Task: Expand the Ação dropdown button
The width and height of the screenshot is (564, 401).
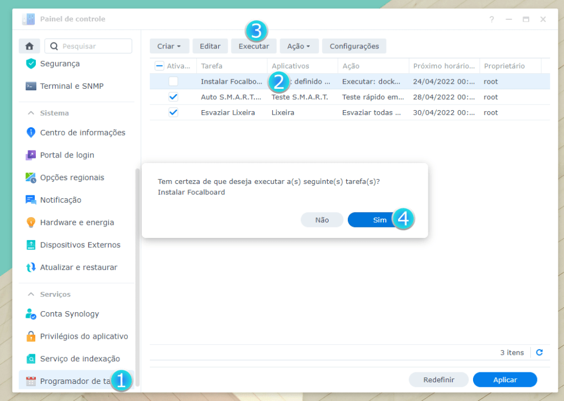Action: [299, 46]
